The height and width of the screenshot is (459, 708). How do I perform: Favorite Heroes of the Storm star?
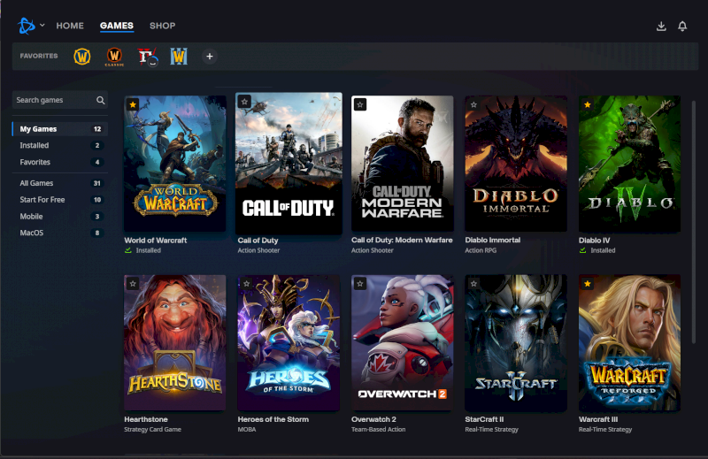247,284
